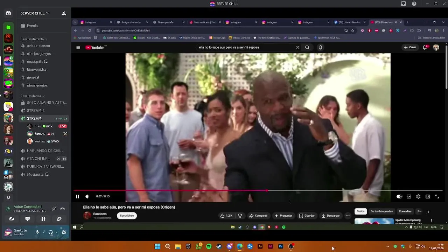Click the YouTube search magnifier button
The width and height of the screenshot is (448, 252).
pos(307,48)
